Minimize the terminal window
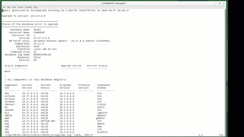The width and height of the screenshot is (244, 137). 215,3
